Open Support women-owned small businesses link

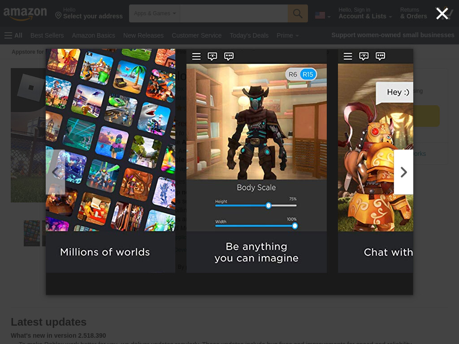pyautogui.click(x=393, y=35)
